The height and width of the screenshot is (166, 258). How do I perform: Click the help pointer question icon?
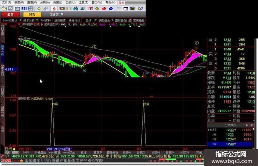[140, 8]
